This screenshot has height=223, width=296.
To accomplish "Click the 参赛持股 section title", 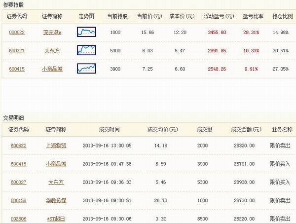I will click(13, 5).
